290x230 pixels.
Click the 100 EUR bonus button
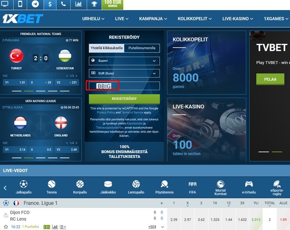point(113,4)
